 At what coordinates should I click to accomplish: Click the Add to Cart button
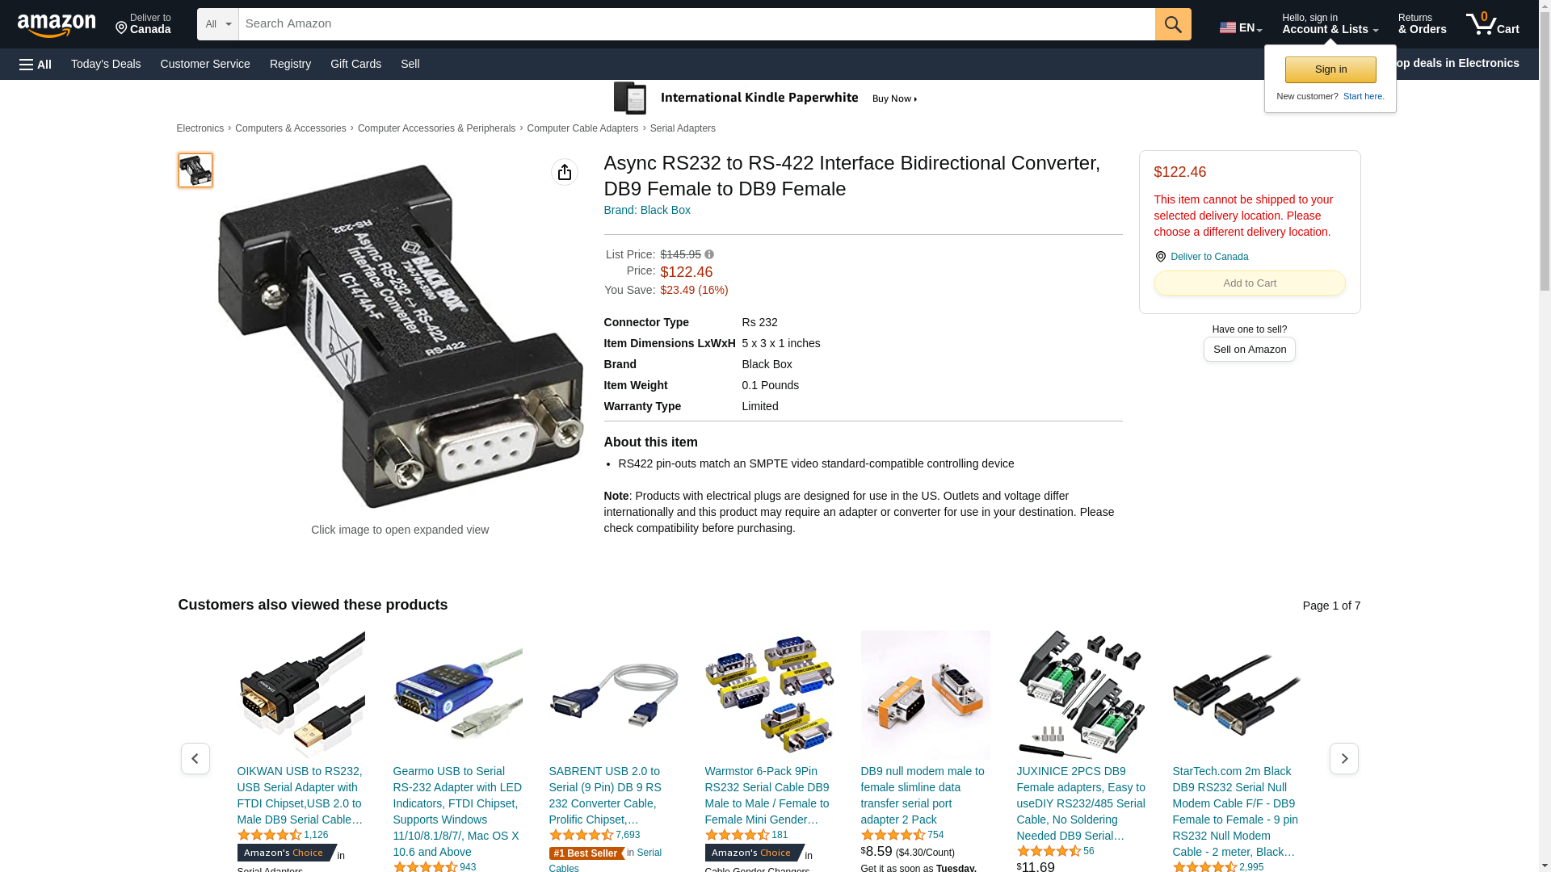[1250, 283]
